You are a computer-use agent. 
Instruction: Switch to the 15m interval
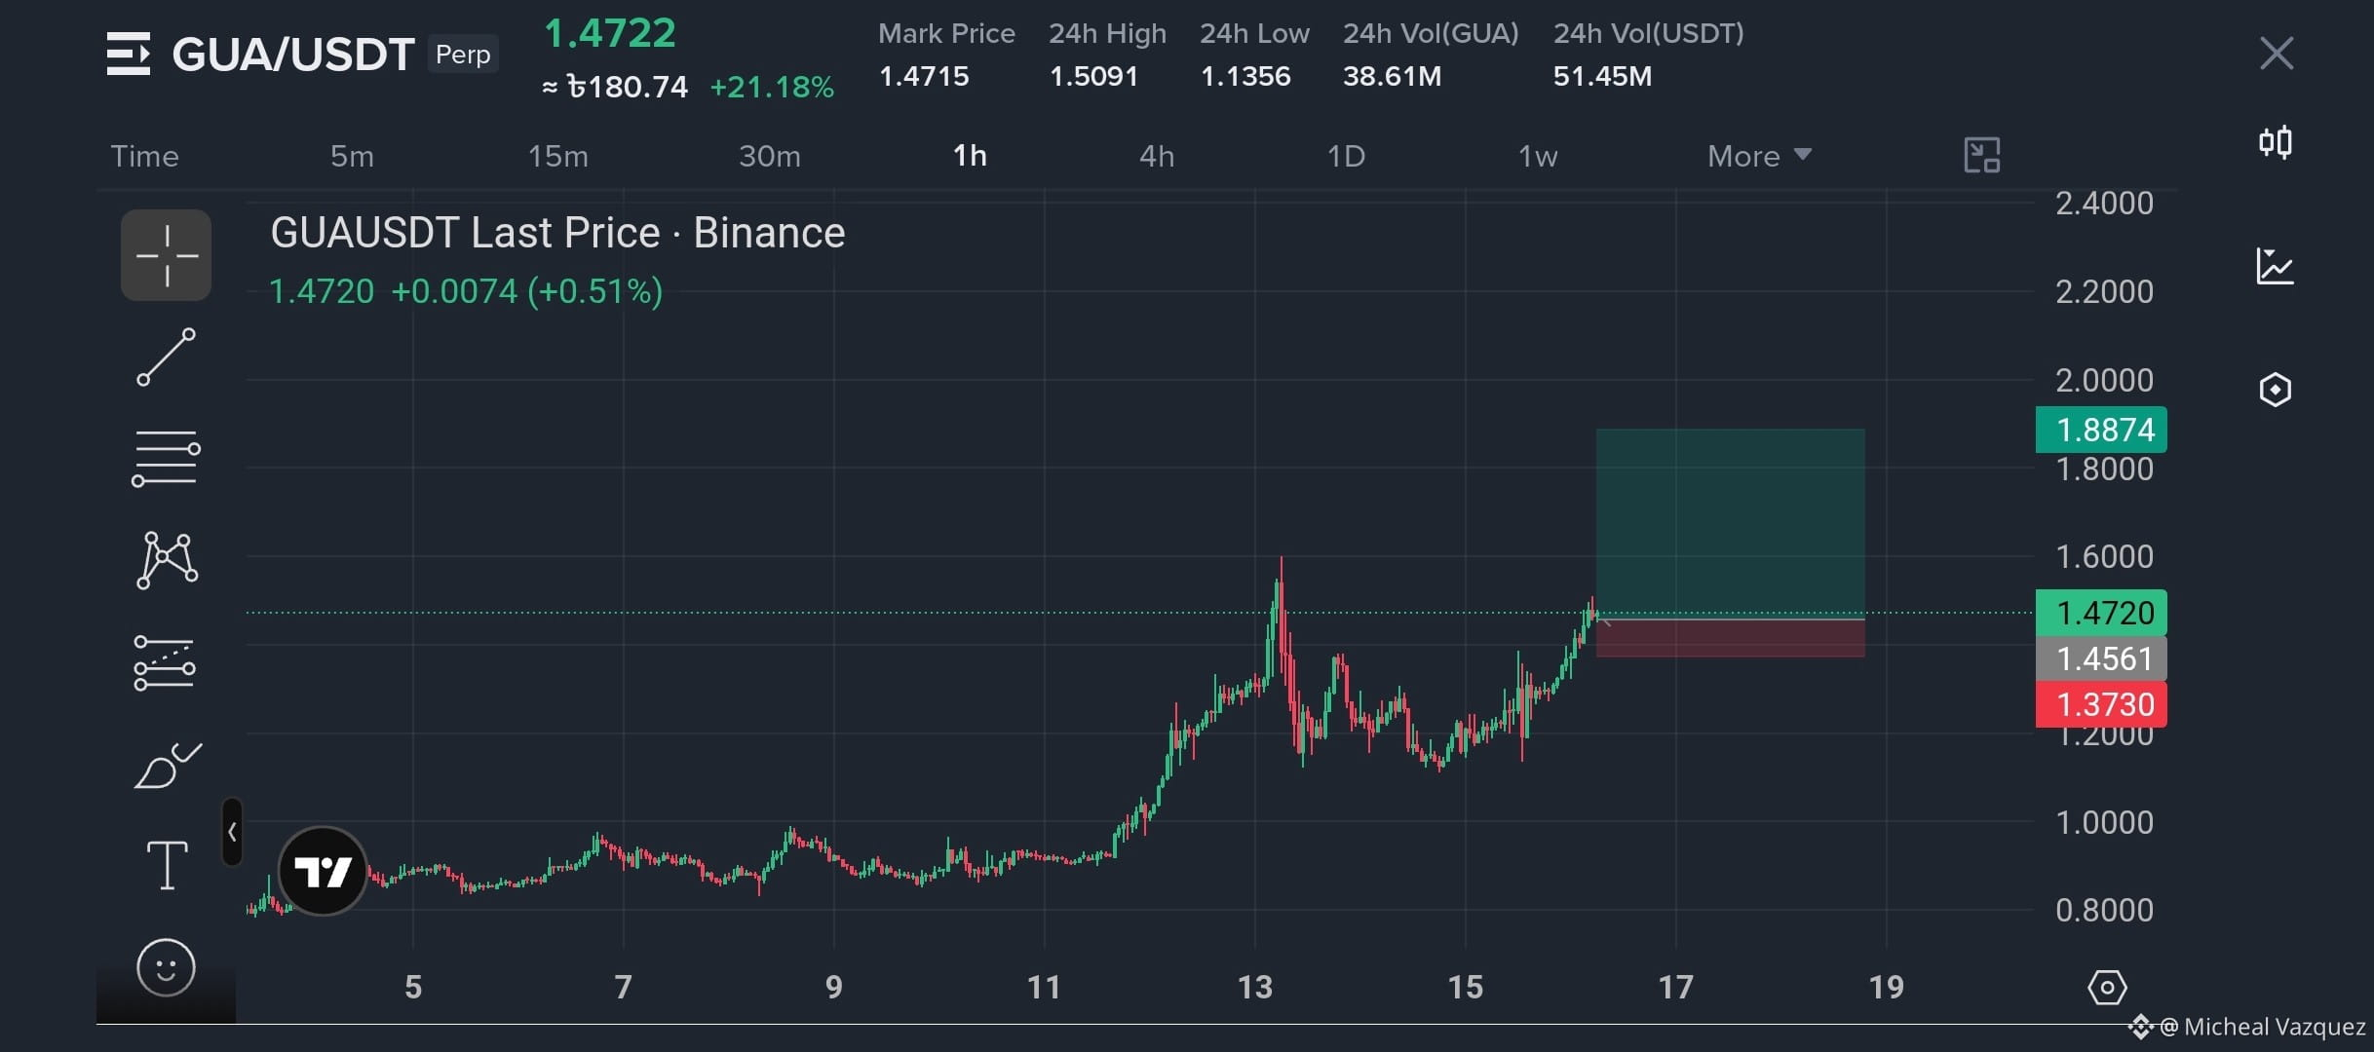[558, 156]
